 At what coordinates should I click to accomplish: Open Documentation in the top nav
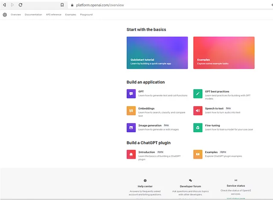[33, 14]
